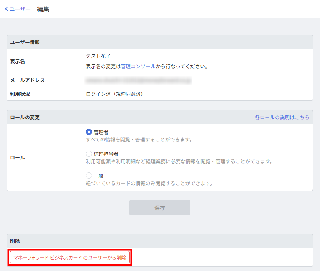The height and width of the screenshot is (271, 320).
Task: Click the description text under 管理者
Action: [x=139, y=140]
